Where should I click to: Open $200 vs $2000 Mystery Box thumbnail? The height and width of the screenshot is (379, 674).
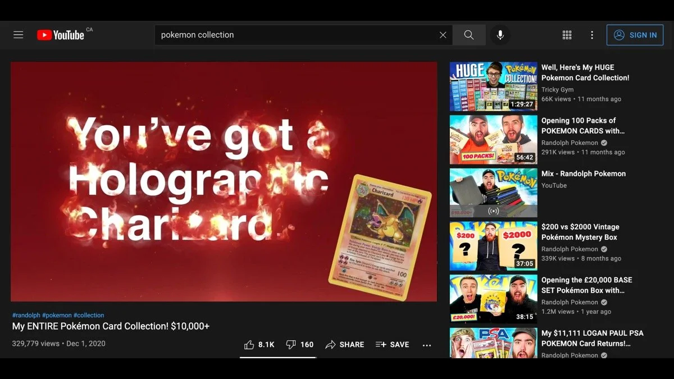pos(493,246)
